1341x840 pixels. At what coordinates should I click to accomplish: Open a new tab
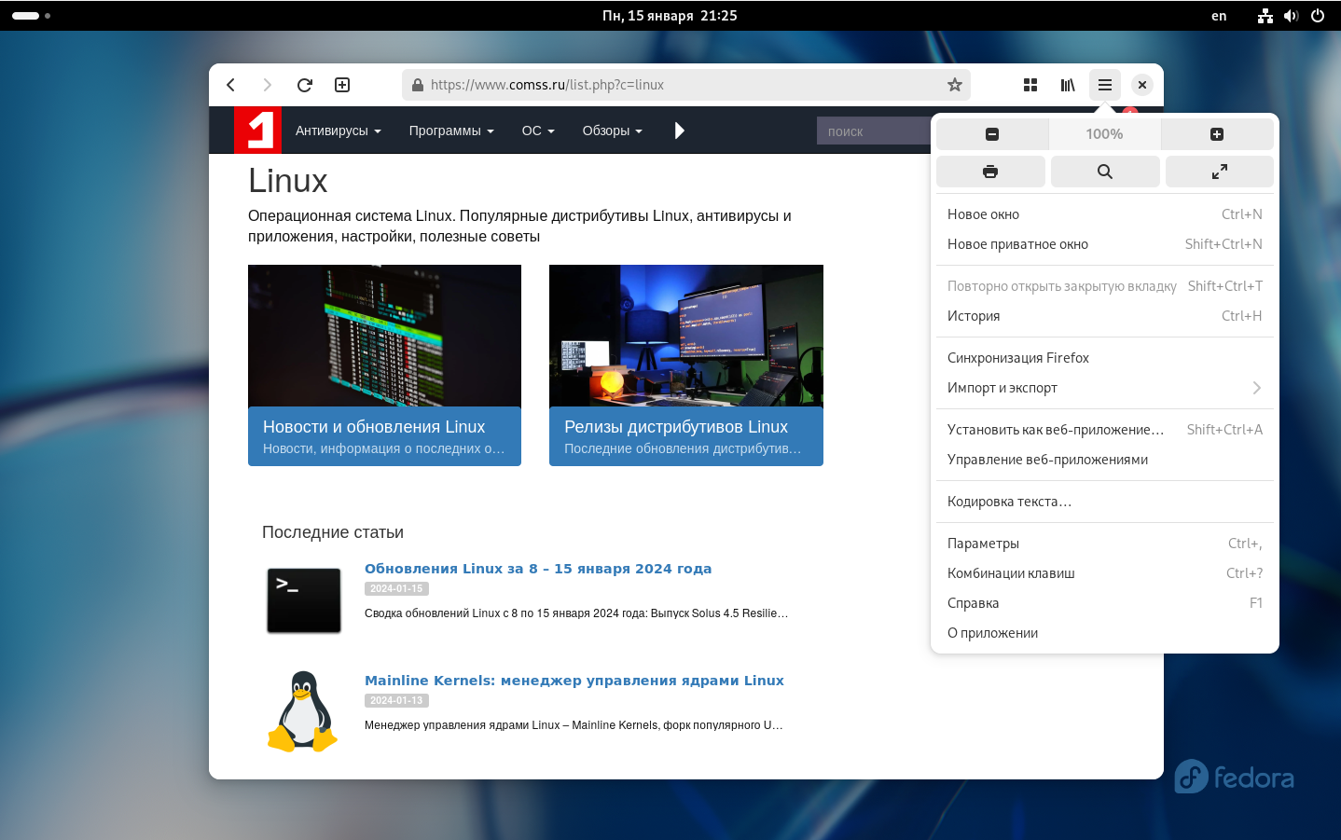pyautogui.click(x=342, y=85)
